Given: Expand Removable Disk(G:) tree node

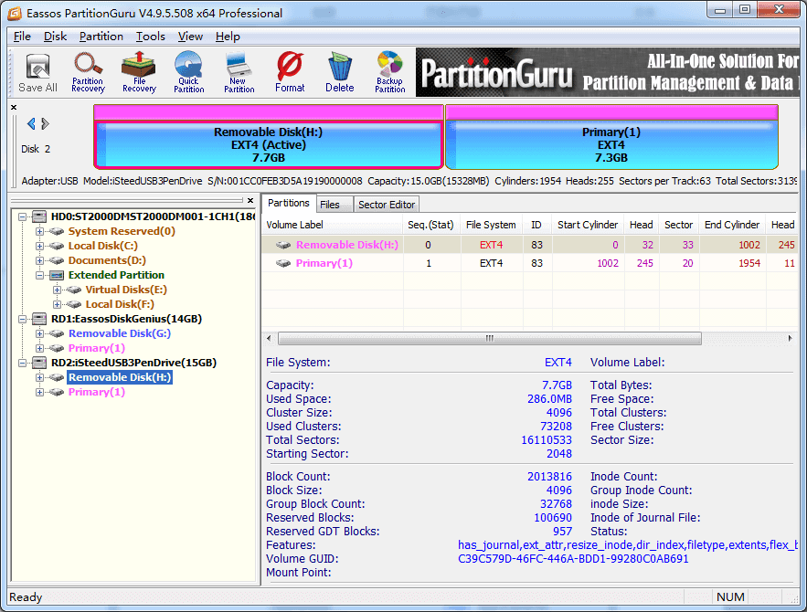Looking at the screenshot, I should coord(39,333).
